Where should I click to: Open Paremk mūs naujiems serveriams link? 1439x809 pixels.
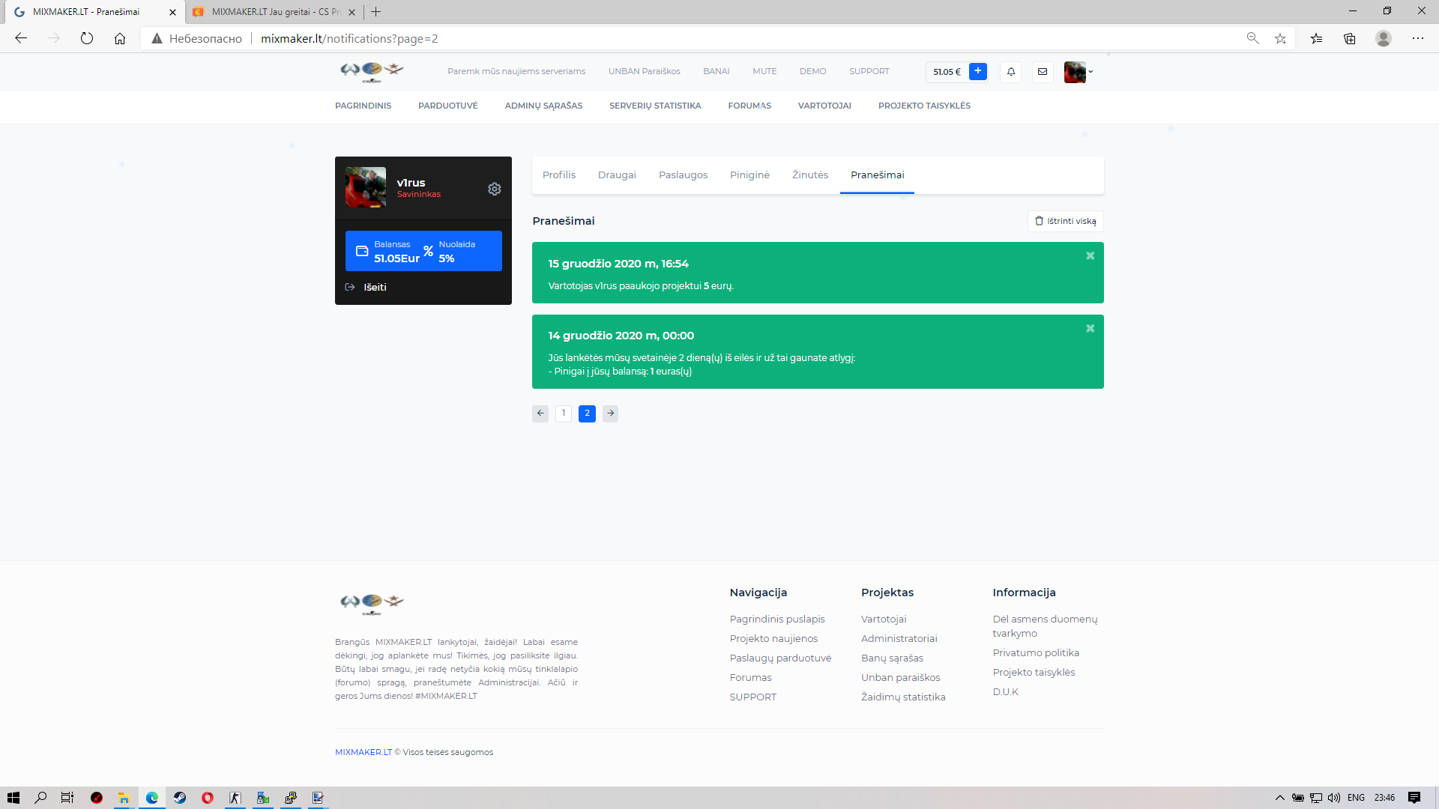(x=516, y=72)
